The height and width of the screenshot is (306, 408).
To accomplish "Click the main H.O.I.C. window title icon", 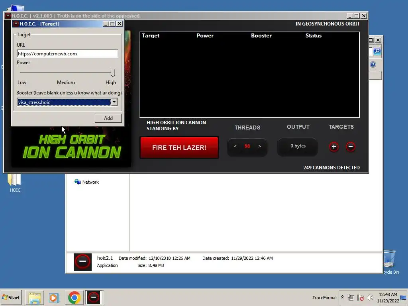I will pos(8,16).
